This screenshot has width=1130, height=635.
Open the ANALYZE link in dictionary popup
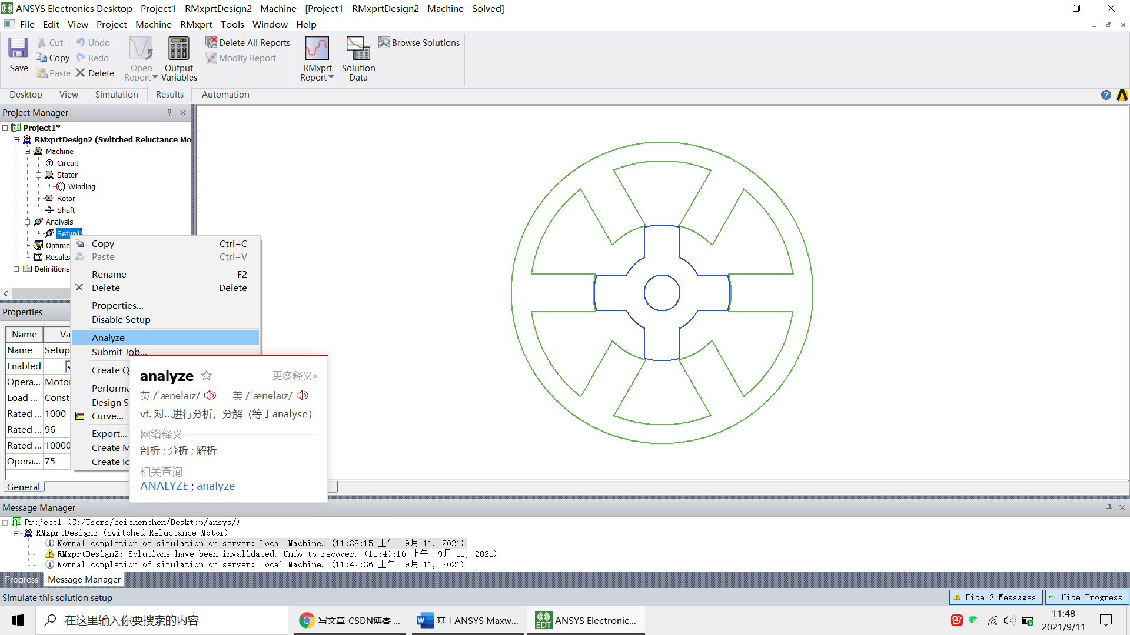click(x=164, y=486)
